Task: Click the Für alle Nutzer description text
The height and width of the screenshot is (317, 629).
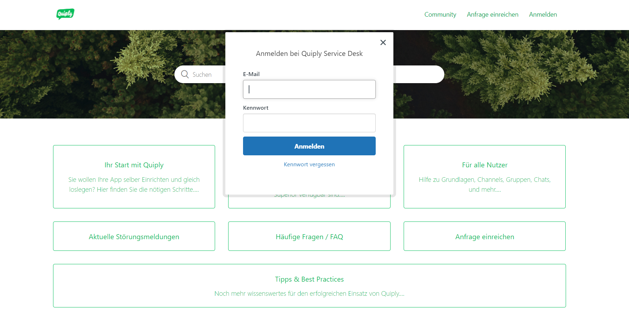Action: pos(485,185)
